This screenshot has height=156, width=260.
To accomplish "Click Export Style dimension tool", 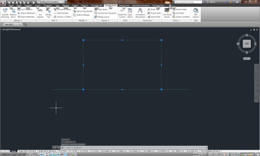I will (154, 17).
